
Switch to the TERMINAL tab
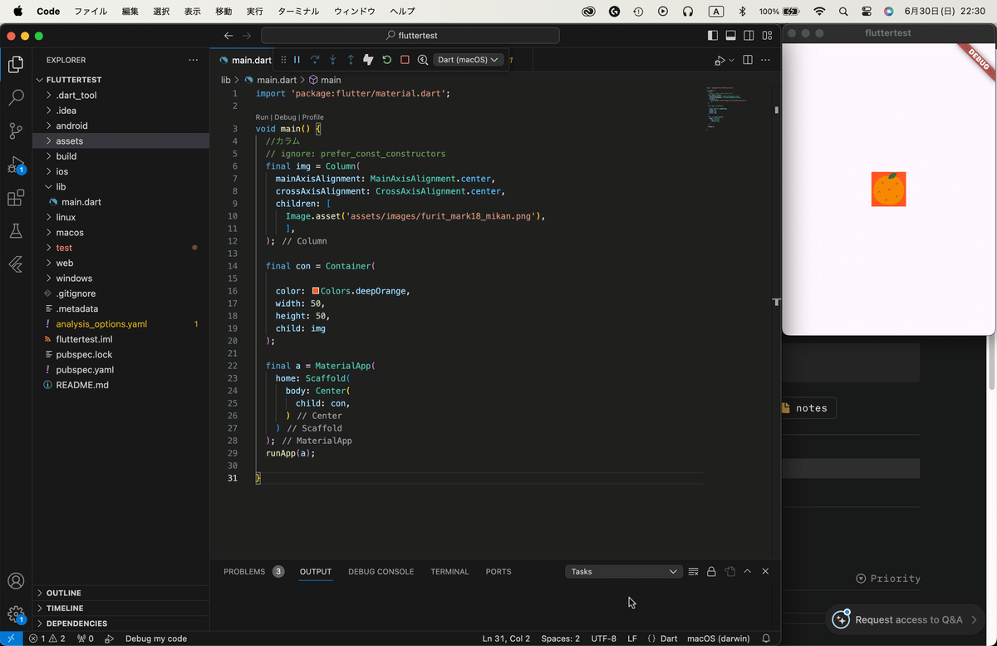tap(449, 571)
